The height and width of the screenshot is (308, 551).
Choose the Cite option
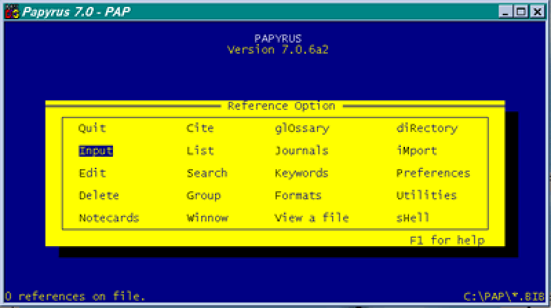pyautogui.click(x=200, y=128)
